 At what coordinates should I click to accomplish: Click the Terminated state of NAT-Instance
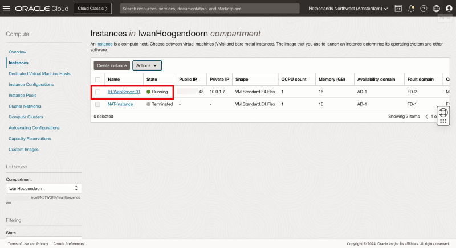coord(160,104)
